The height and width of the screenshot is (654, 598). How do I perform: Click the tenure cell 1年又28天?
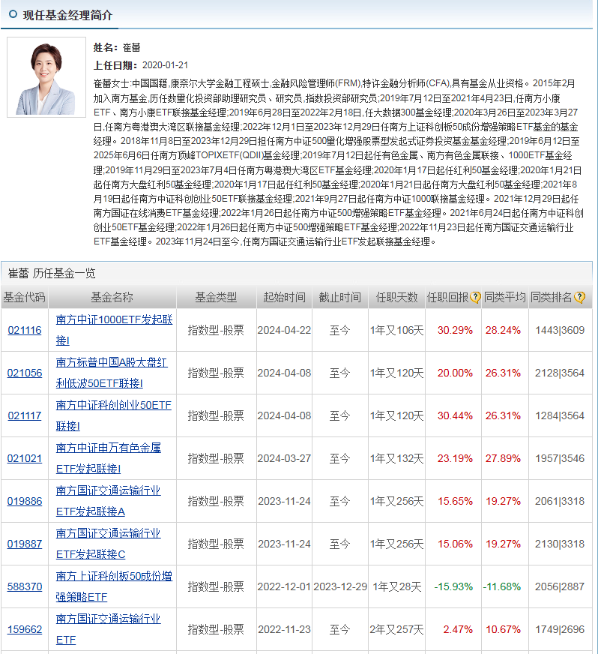[x=396, y=586]
